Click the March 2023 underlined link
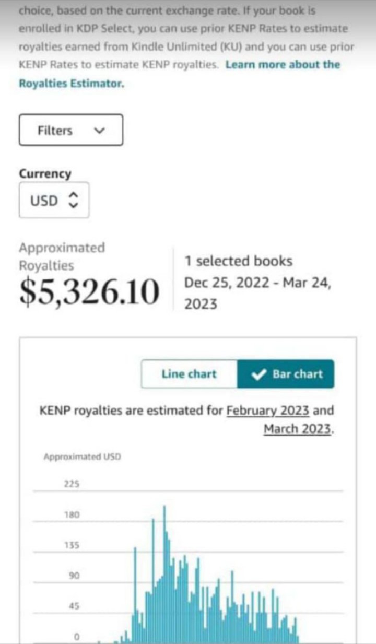Image resolution: width=376 pixels, height=644 pixels. [296, 429]
